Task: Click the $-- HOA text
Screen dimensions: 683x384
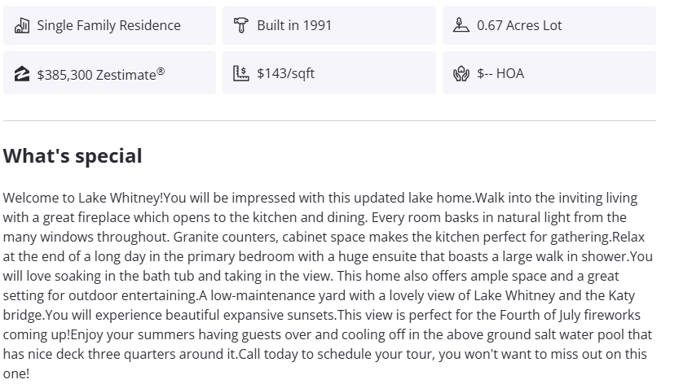Action: pos(500,73)
